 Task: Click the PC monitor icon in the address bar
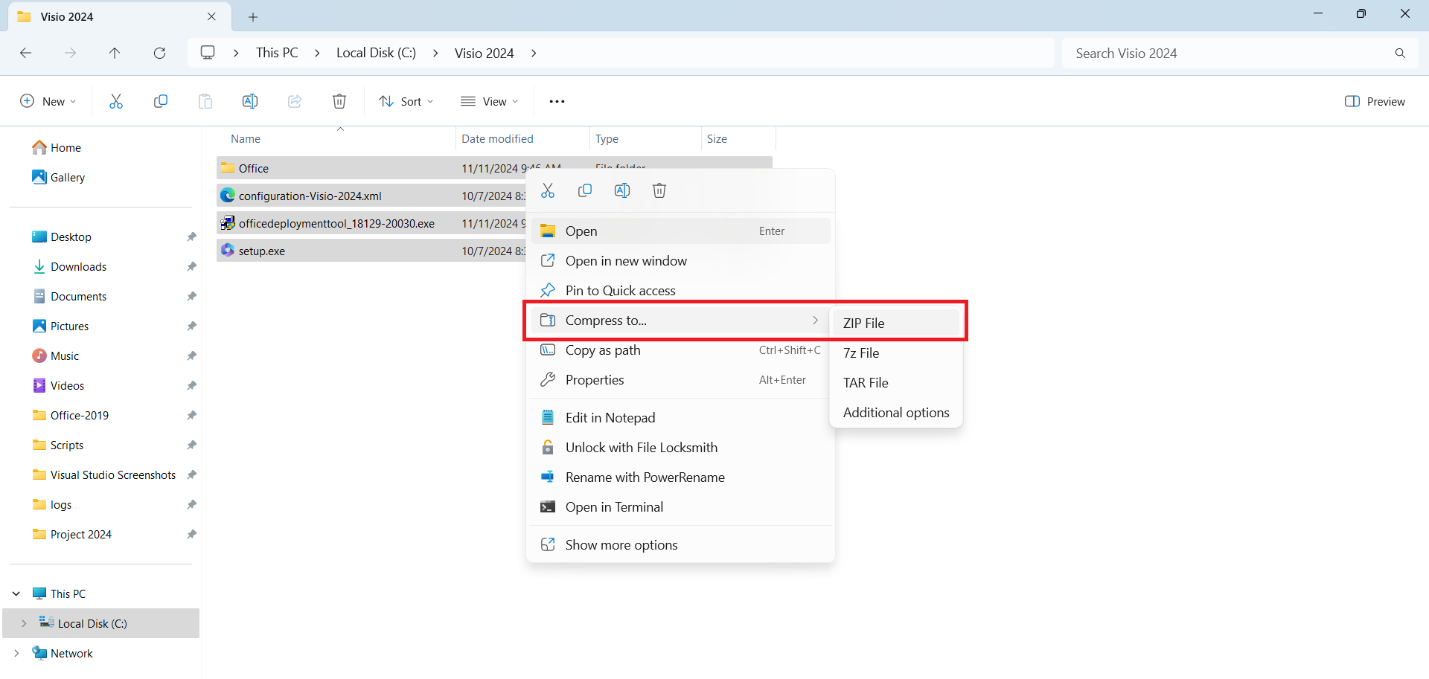(x=208, y=52)
